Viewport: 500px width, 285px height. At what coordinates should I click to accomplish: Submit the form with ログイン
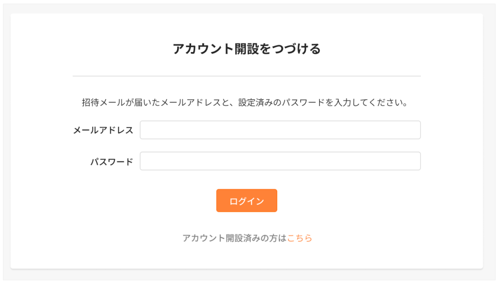click(247, 201)
